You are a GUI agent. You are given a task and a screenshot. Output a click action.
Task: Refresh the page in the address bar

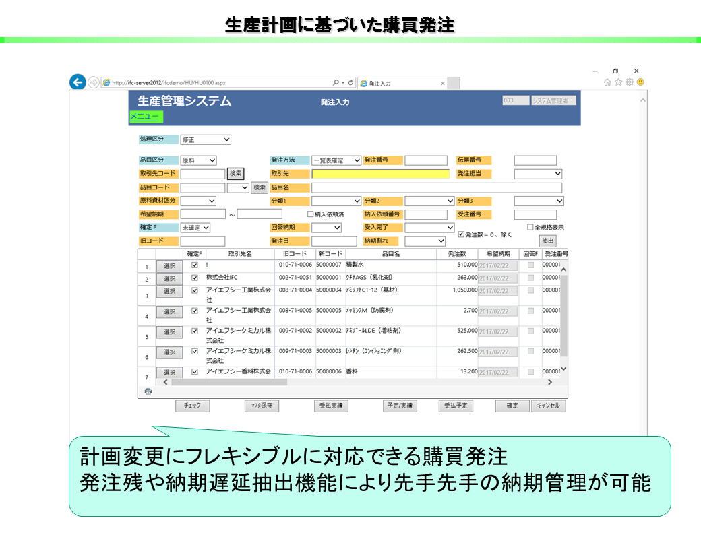(x=350, y=81)
